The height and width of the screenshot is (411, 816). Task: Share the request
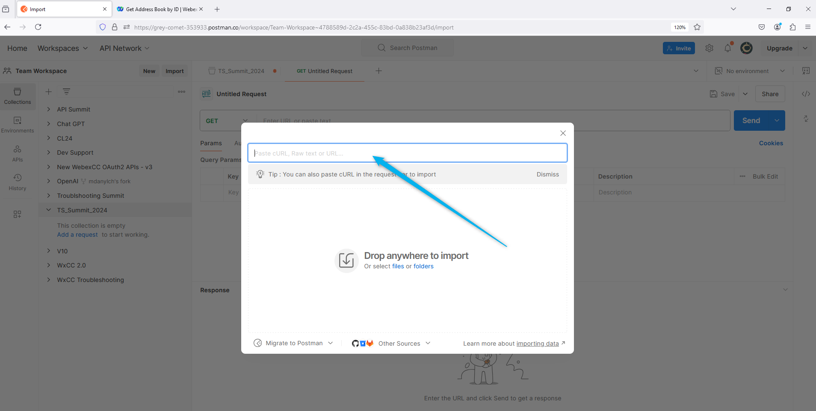click(770, 94)
